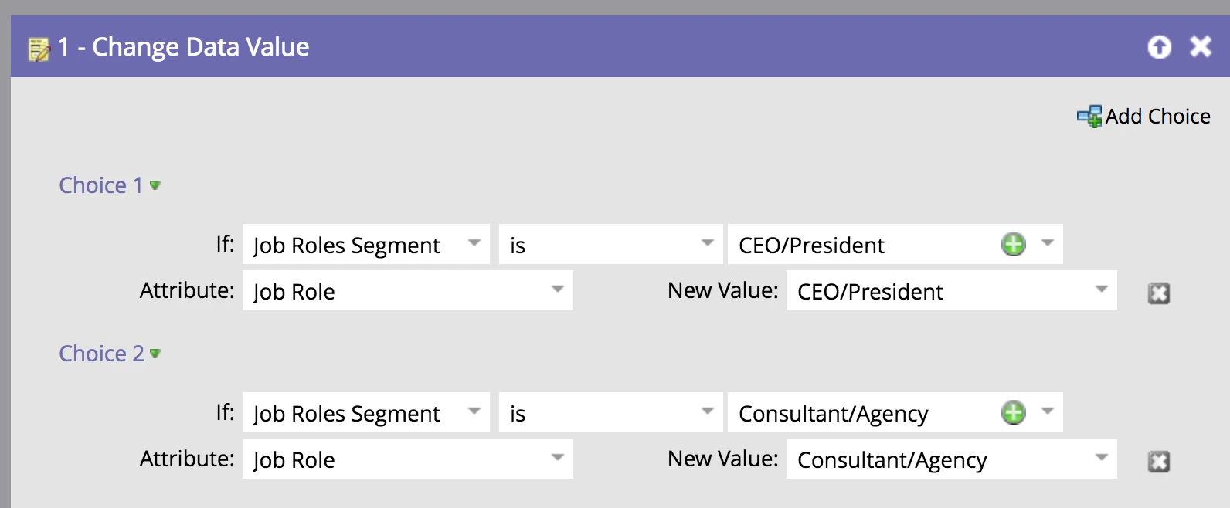
Task: Close the Change Data Value step
Action: click(x=1201, y=47)
